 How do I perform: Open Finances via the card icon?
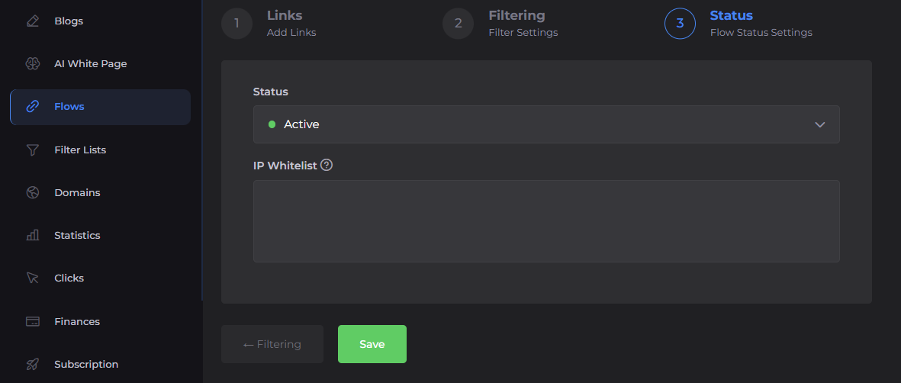pyautogui.click(x=32, y=322)
